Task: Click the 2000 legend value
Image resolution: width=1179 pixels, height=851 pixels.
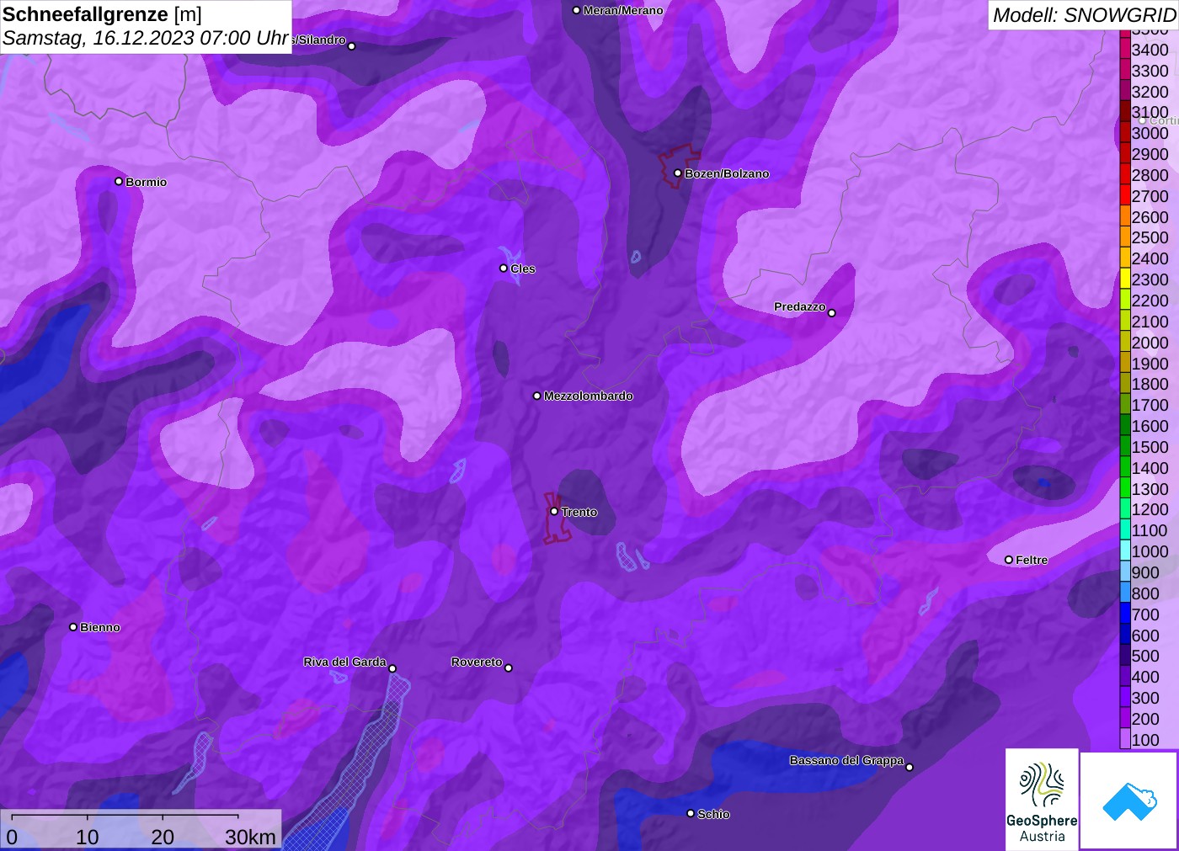Action: [x=1150, y=343]
